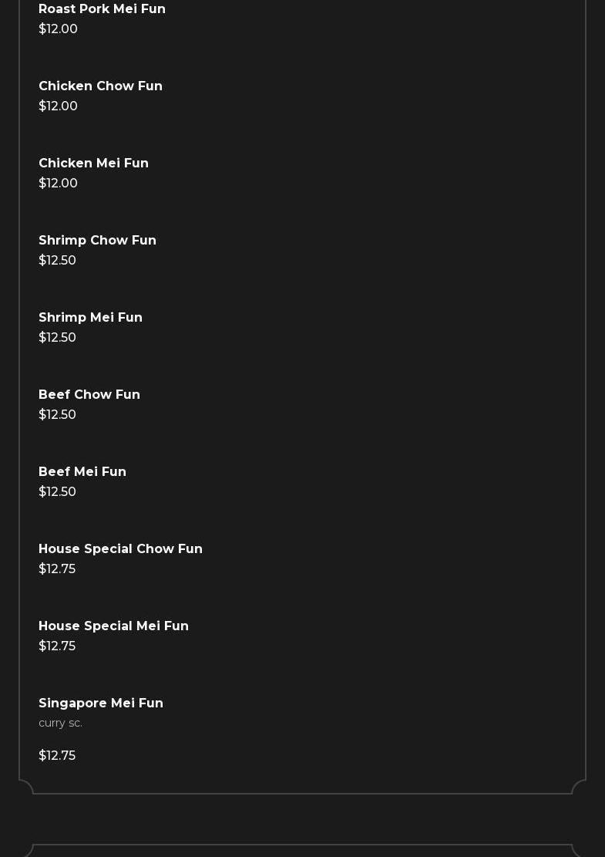
Task: Click the $12.50 price under Beef Mei Fun
Action: coord(57,492)
